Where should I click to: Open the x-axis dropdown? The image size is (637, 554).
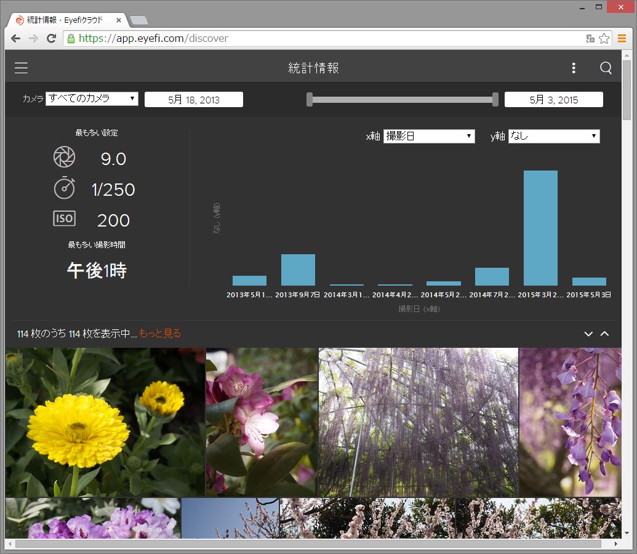429,136
